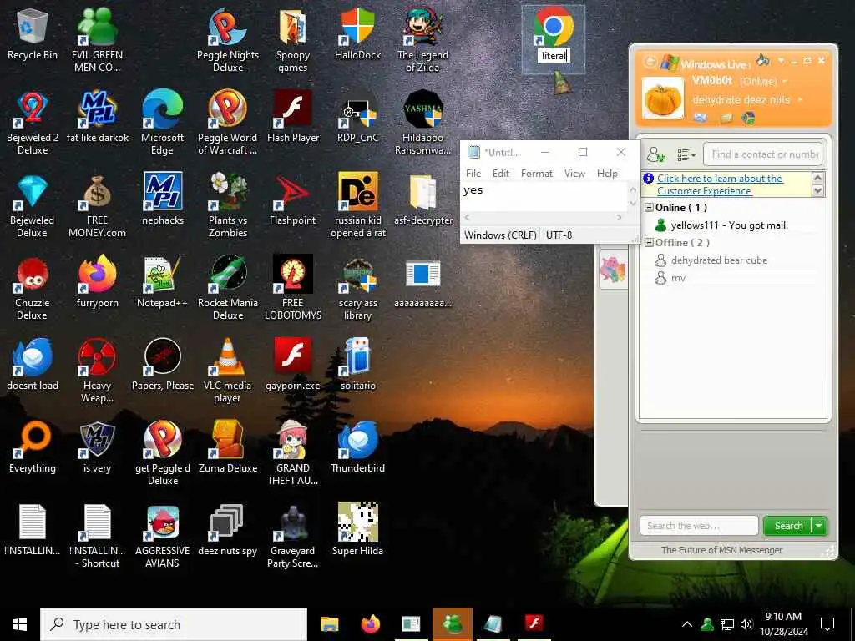Viewport: 855px width, 641px height.
Task: Open the VLC media player shortcut
Action: (227, 371)
